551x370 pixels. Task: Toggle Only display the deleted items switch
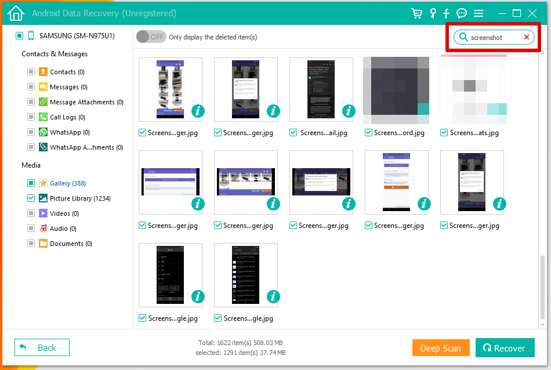[151, 37]
